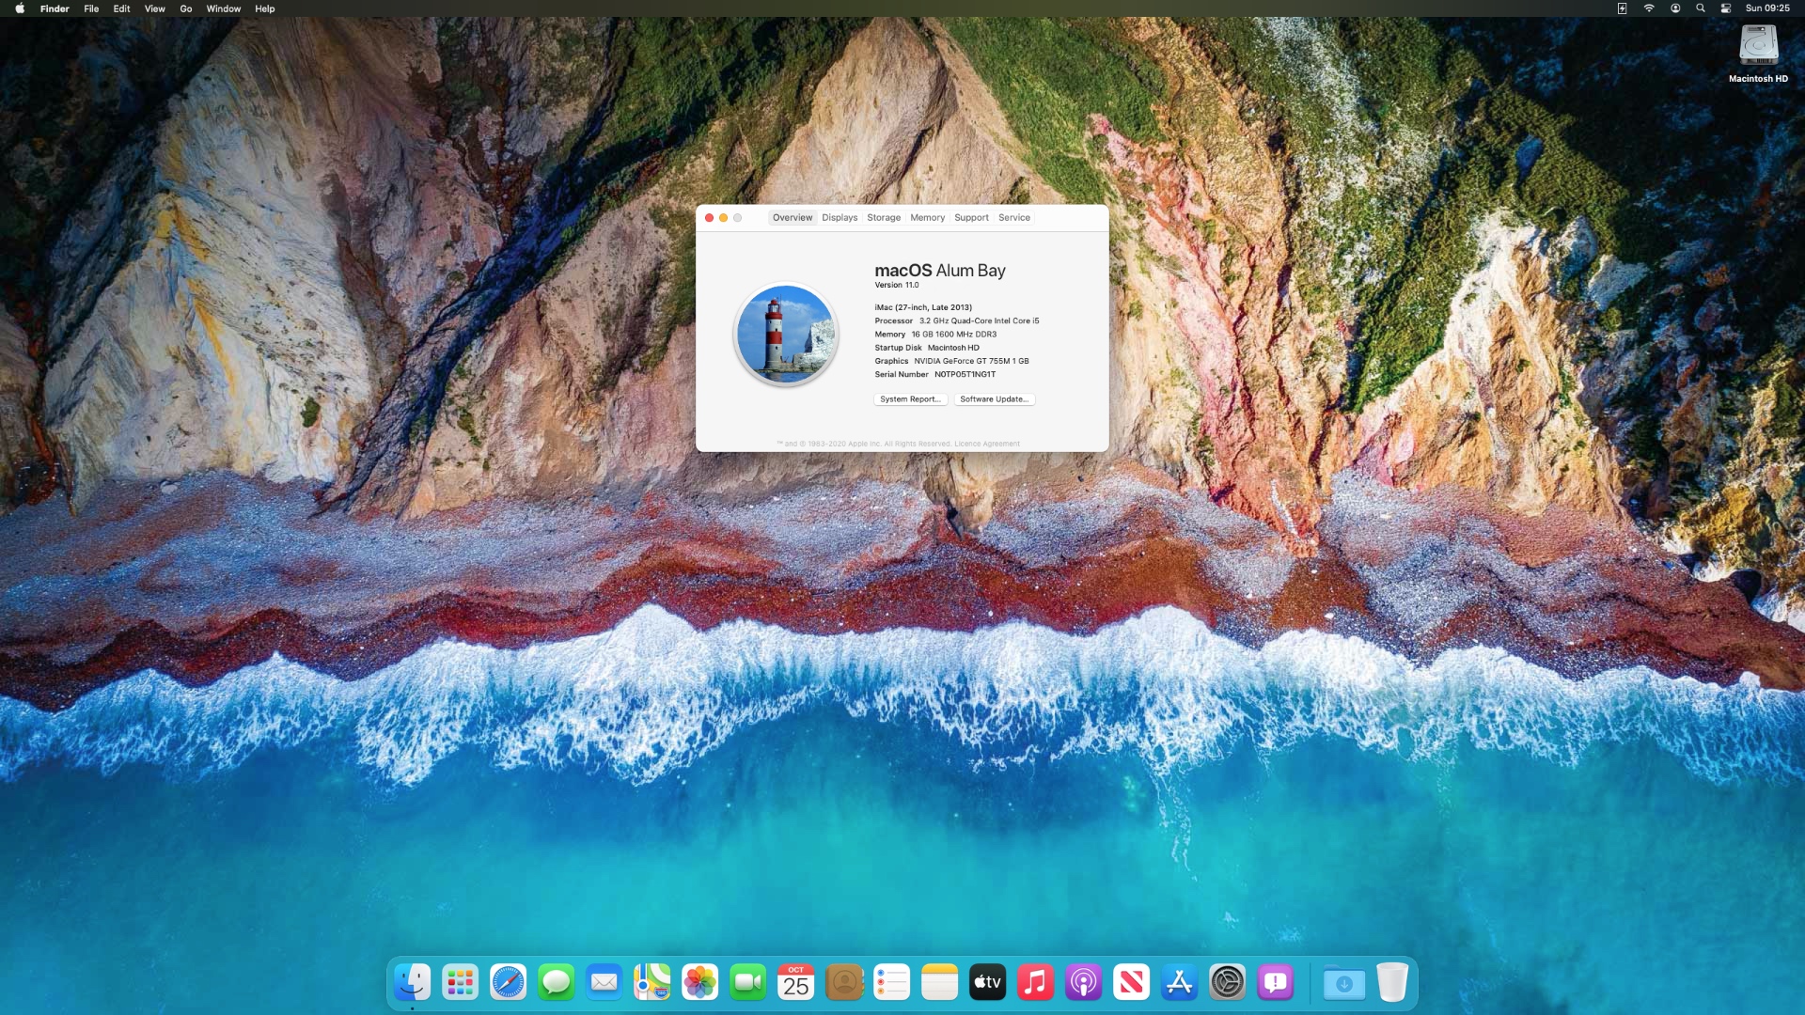Launch Safari from the Dock

coord(508,983)
